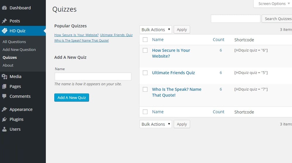
Task: Sort the table by Count column header
Action: [218, 40]
